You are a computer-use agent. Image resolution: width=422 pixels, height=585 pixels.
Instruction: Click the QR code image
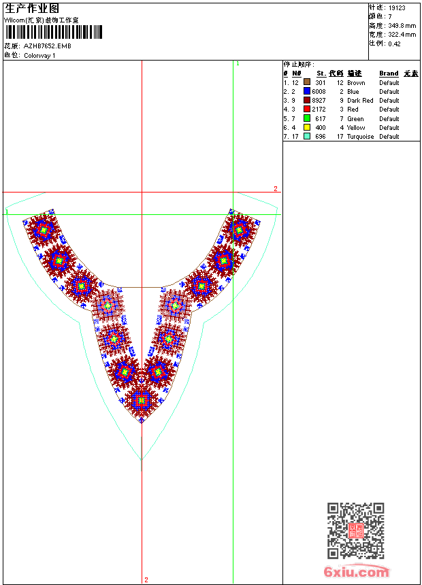(355, 531)
